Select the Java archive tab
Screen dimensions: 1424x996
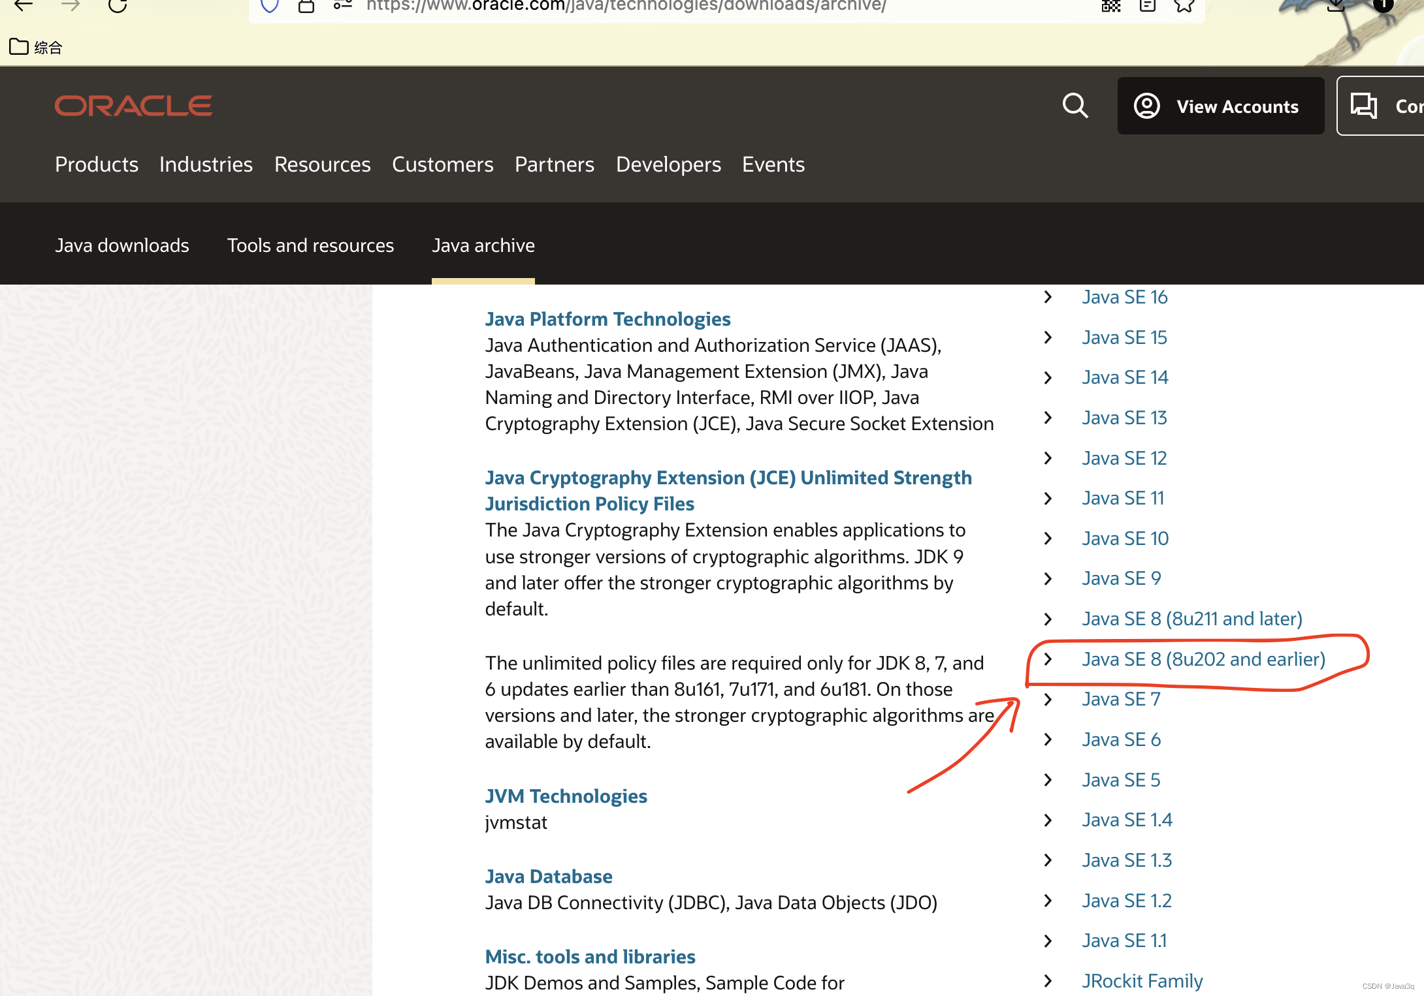[x=483, y=245]
